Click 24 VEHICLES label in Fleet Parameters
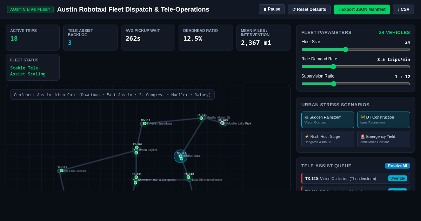Viewport: 421px width, 221px height. (x=394, y=32)
